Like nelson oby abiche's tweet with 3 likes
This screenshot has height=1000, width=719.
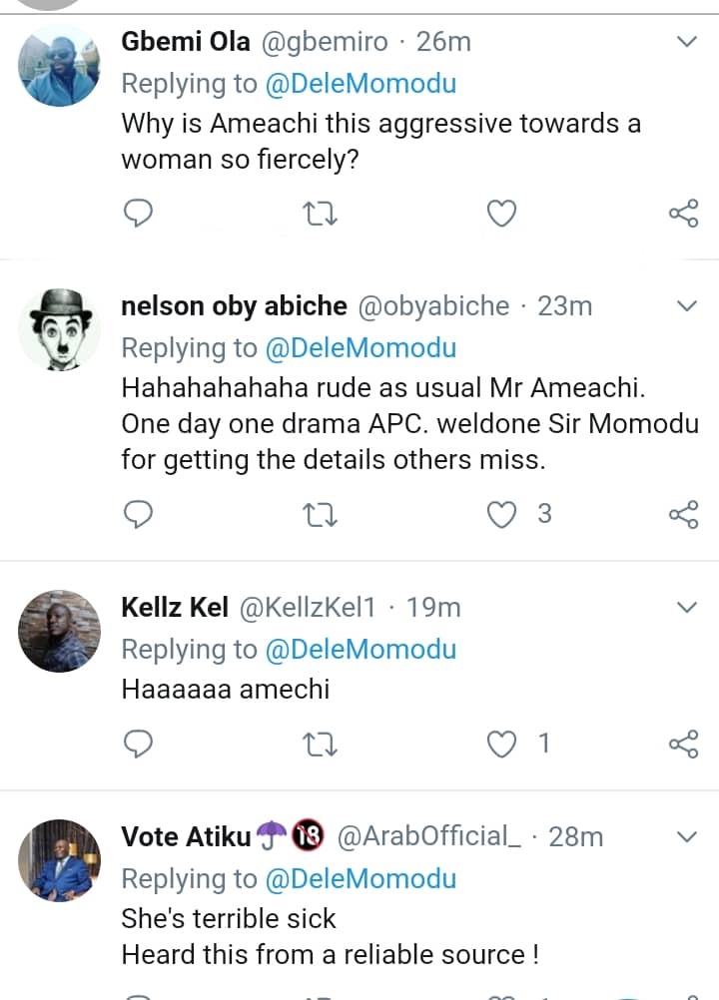coord(501,514)
